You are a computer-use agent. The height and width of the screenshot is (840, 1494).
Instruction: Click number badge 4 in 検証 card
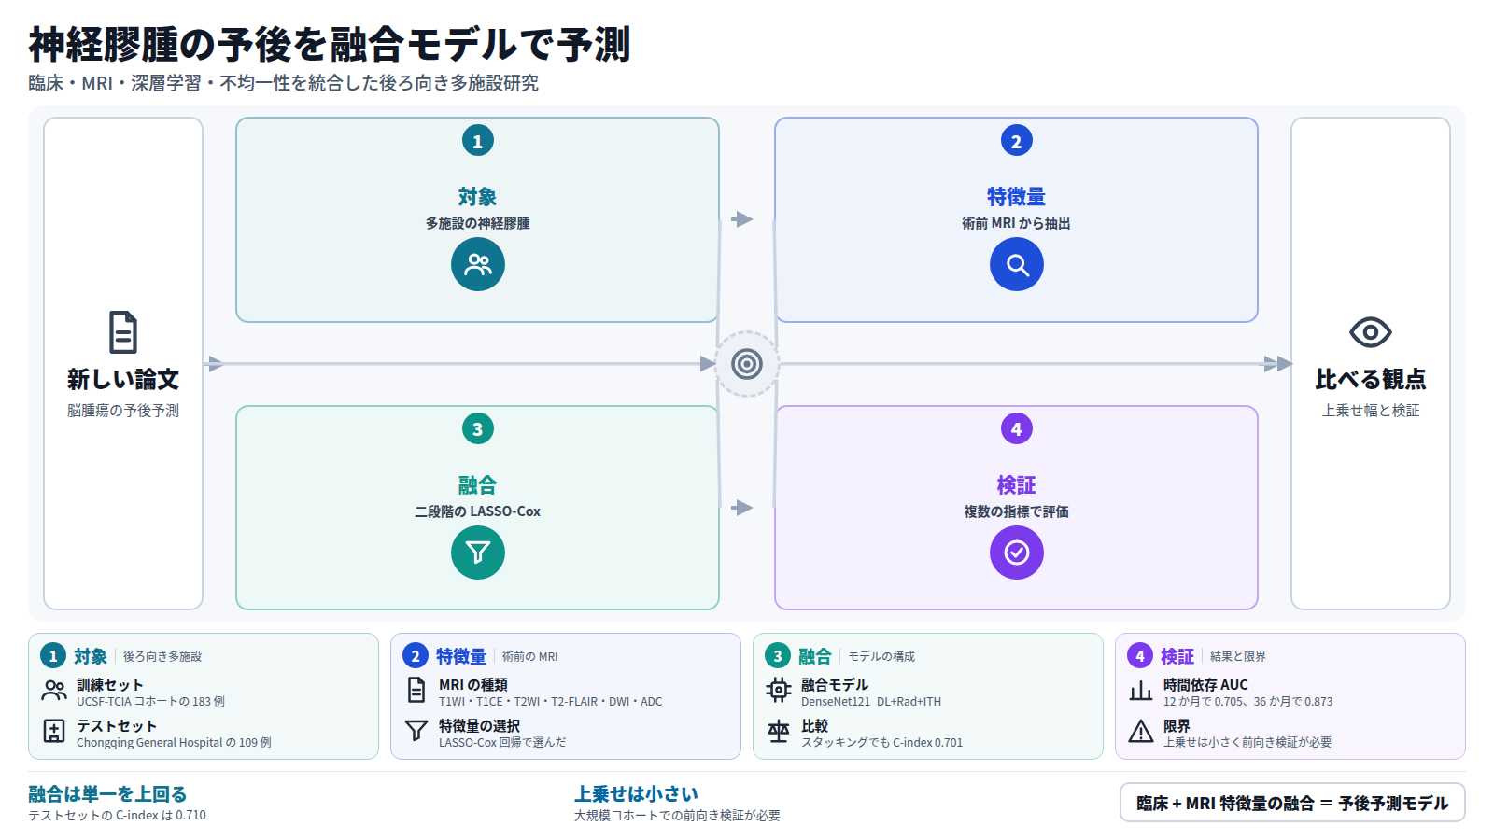point(1017,429)
